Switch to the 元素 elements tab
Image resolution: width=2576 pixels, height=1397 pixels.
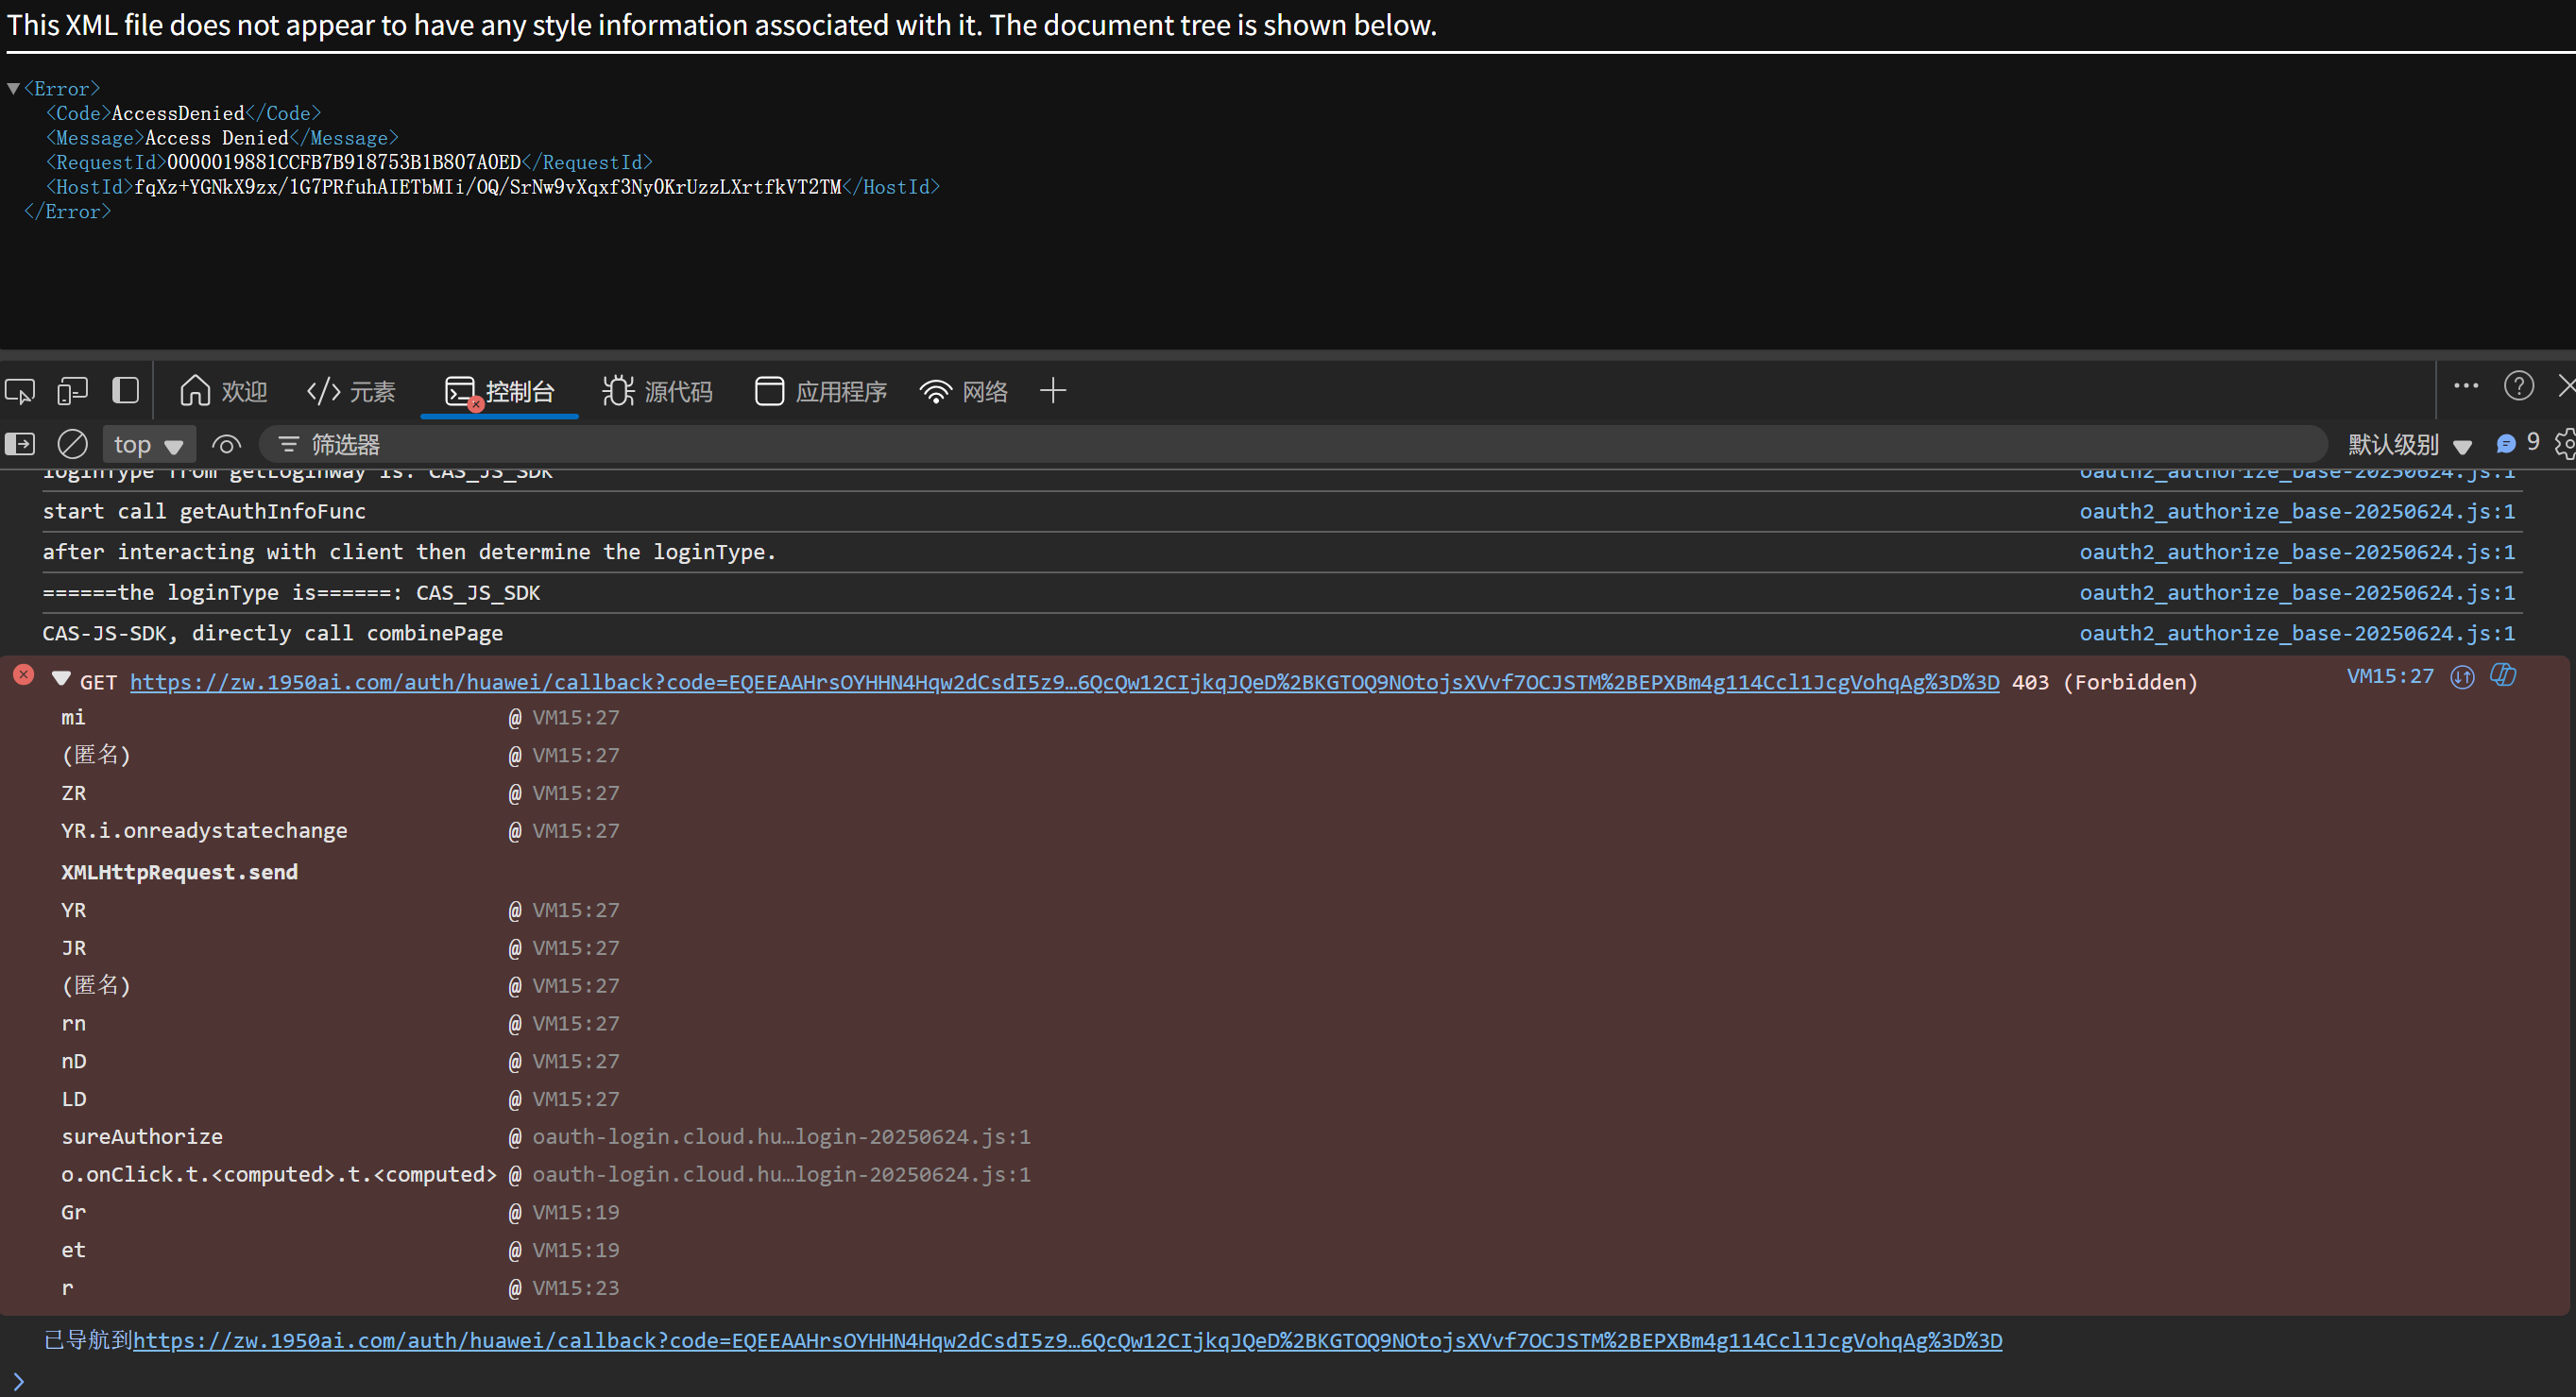pyautogui.click(x=351, y=391)
